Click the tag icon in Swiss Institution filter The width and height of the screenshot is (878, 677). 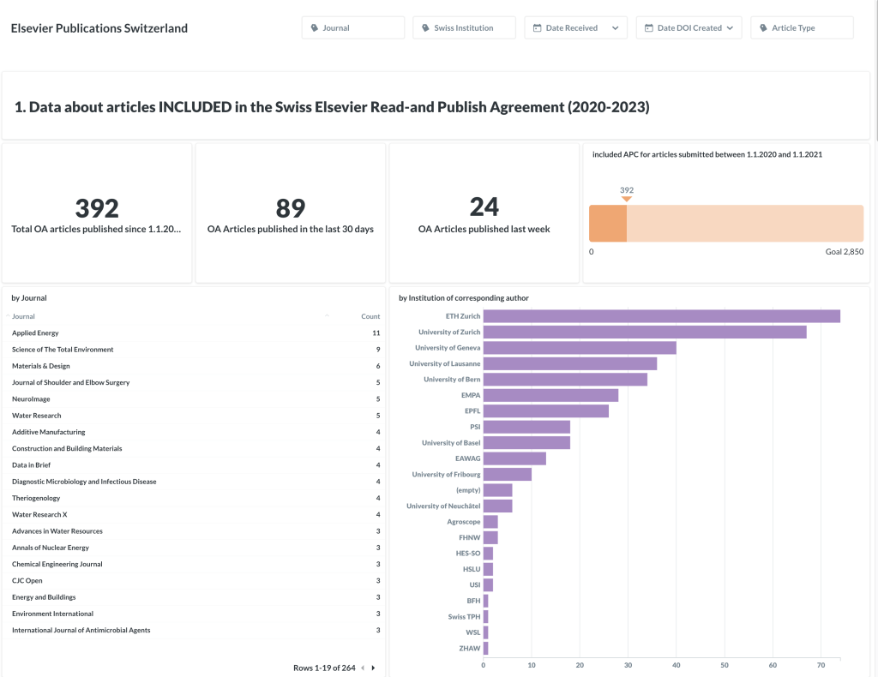[x=426, y=28]
